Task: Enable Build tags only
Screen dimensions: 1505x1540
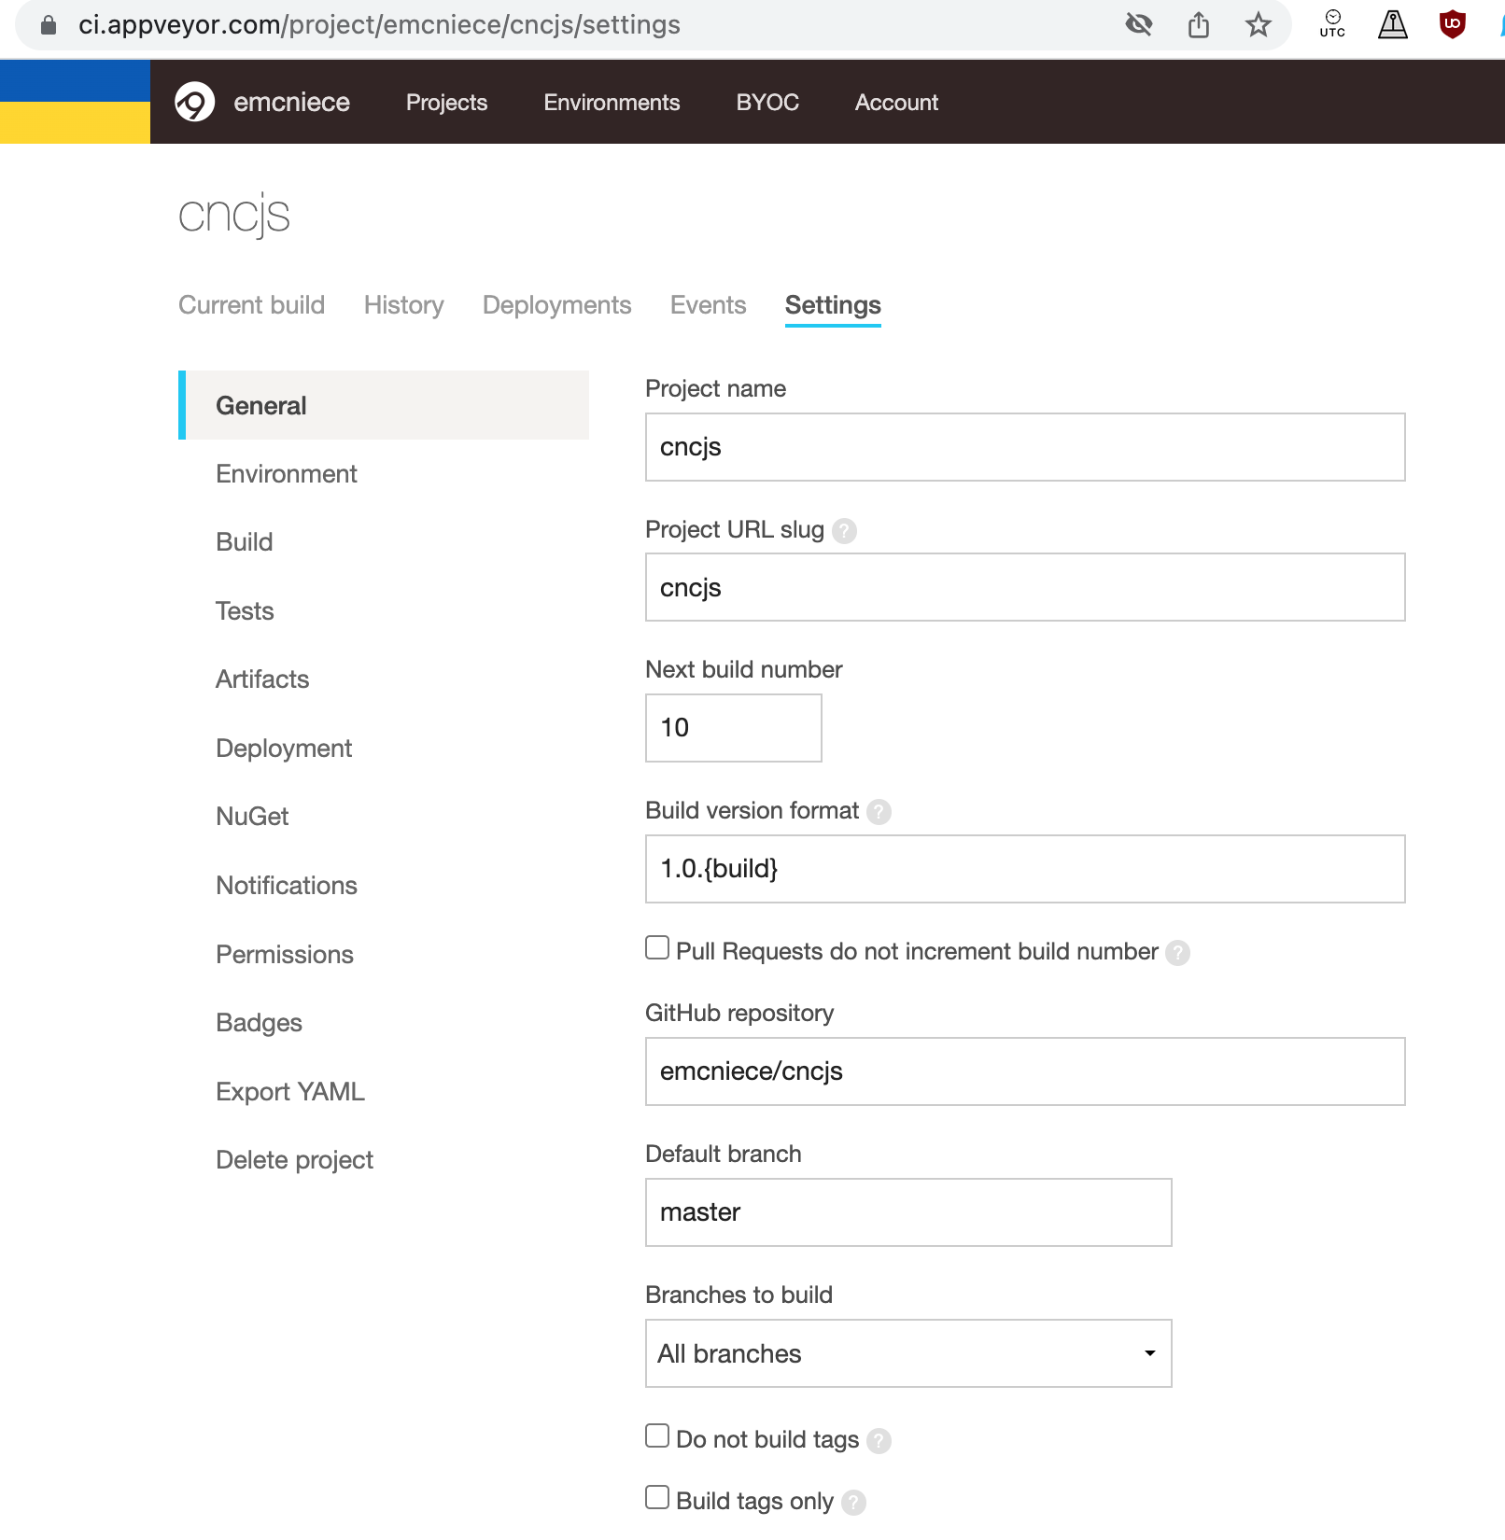Action: pyautogui.click(x=656, y=1496)
